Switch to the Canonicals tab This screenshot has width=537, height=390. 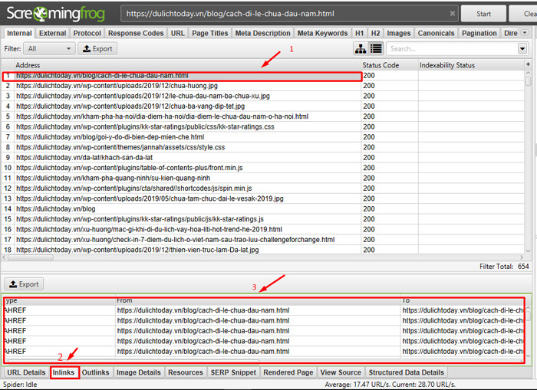tap(436, 33)
